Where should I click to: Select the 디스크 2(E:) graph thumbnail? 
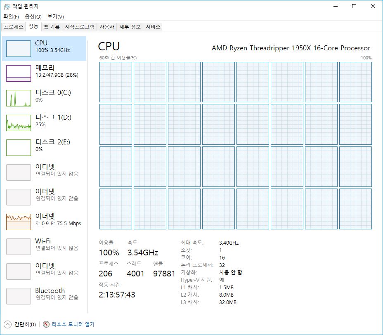point(19,147)
